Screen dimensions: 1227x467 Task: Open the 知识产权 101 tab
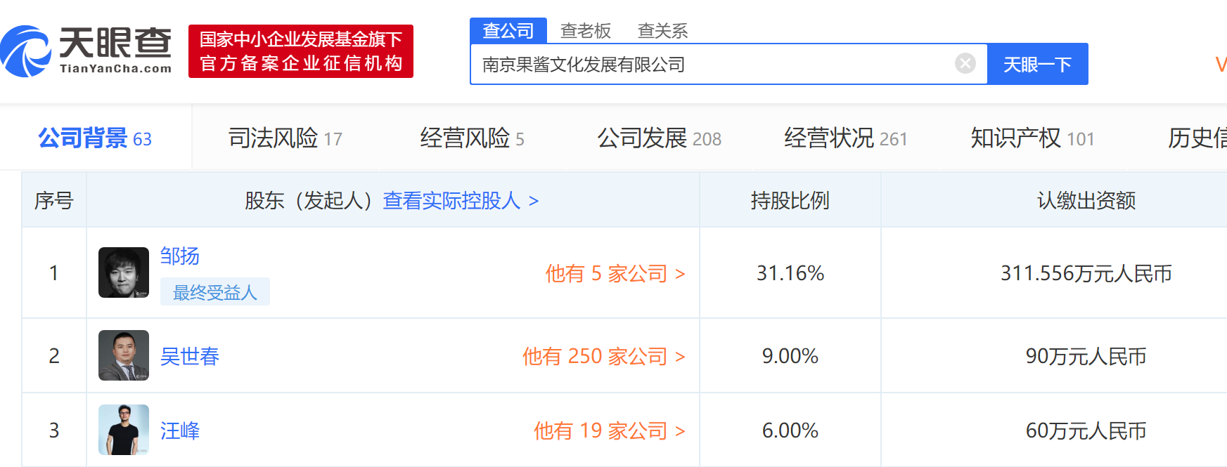pyautogui.click(x=1033, y=138)
